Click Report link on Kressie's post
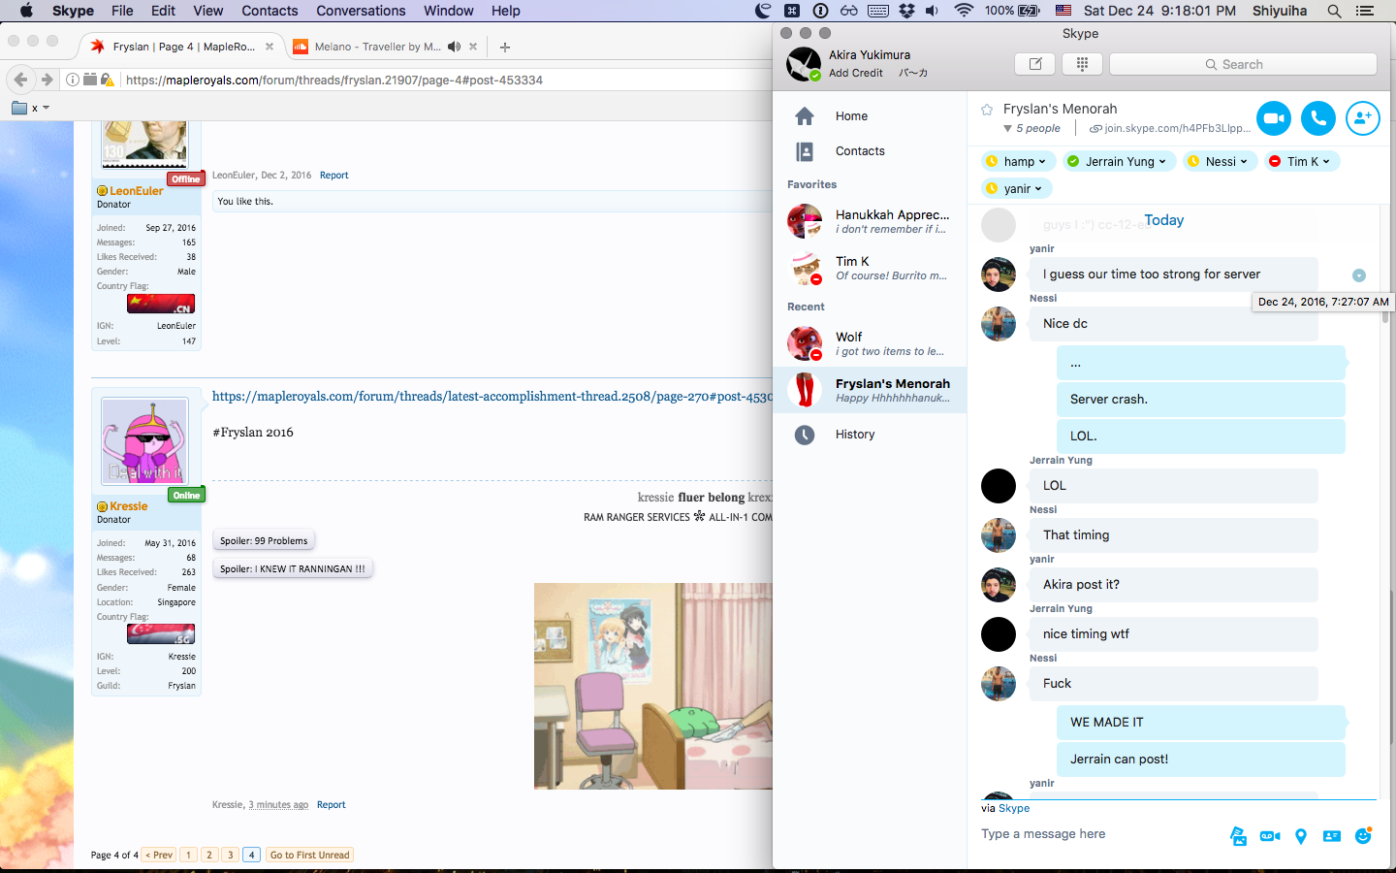Viewport: 1396px width, 873px height. (x=331, y=805)
